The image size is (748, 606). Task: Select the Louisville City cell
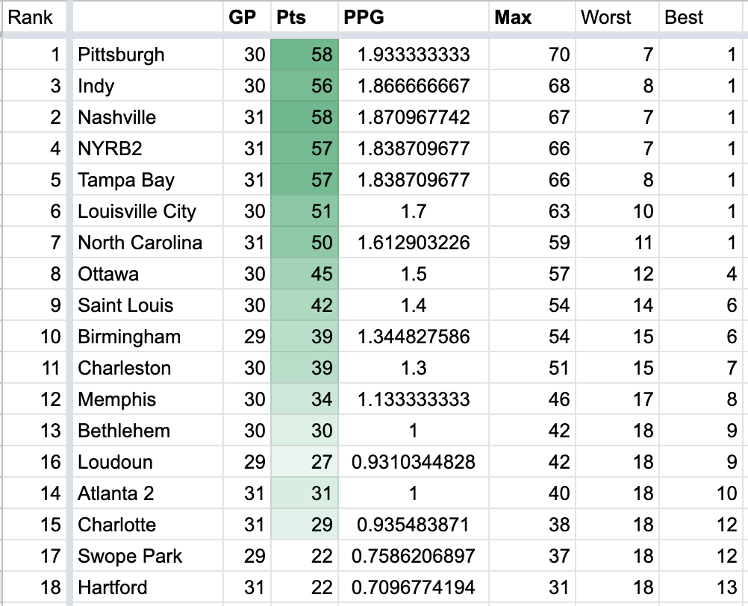(148, 211)
